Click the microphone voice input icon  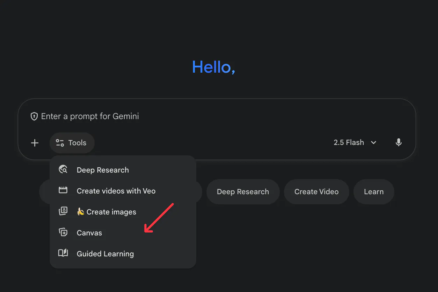[x=399, y=143]
